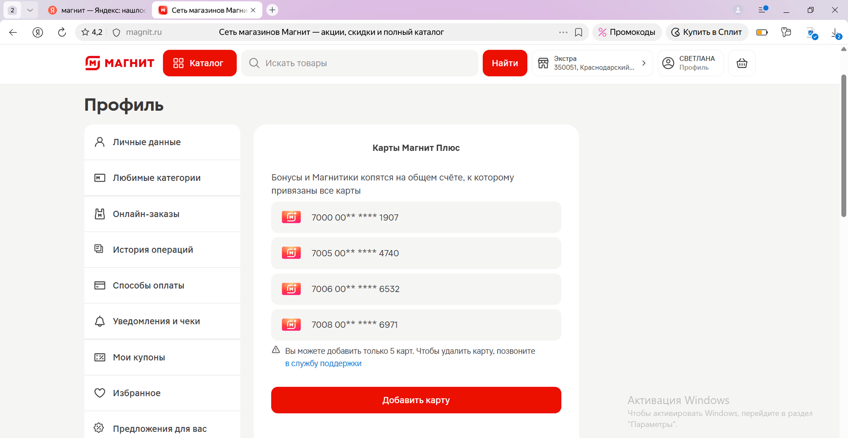
Task: Go back with the browser arrow
Action: pos(13,32)
